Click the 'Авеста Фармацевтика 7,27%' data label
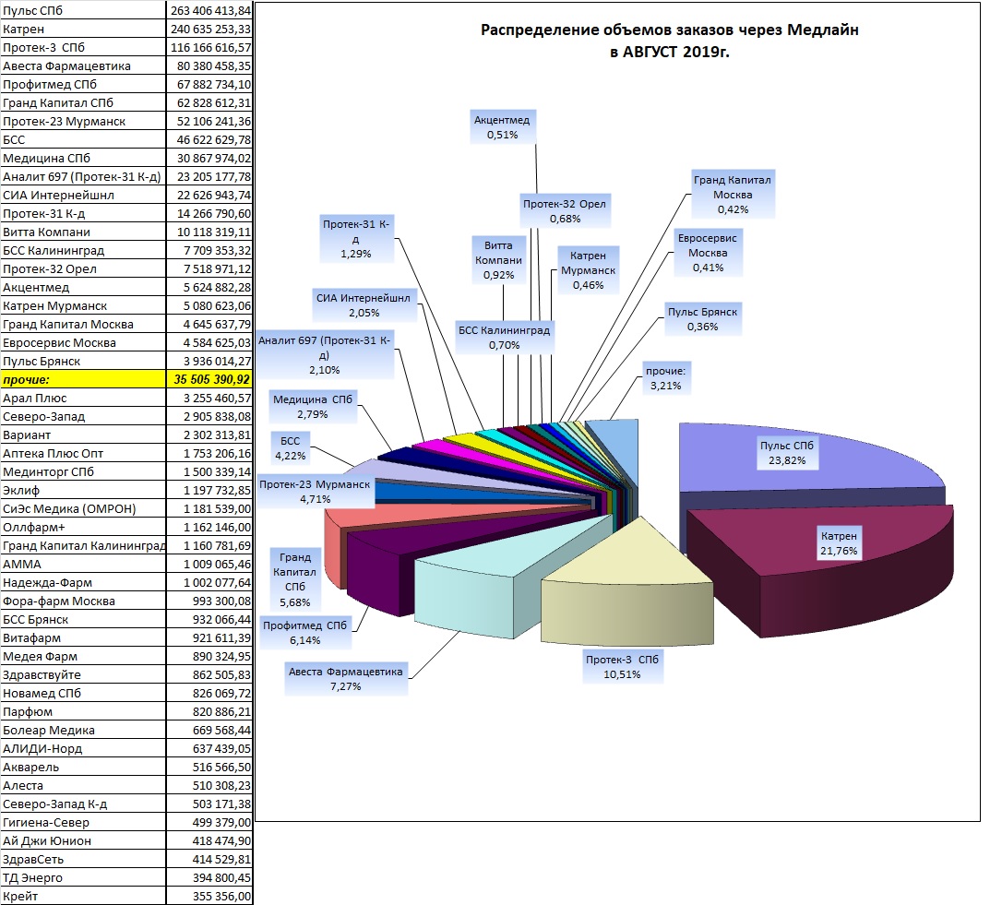990x905 pixels. click(x=346, y=678)
